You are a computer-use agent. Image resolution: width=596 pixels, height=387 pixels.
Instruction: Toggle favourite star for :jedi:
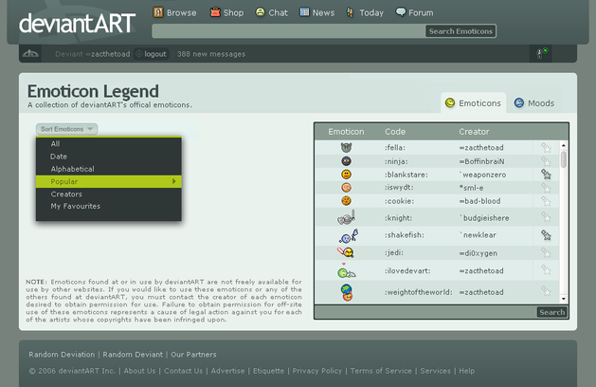[x=546, y=252]
